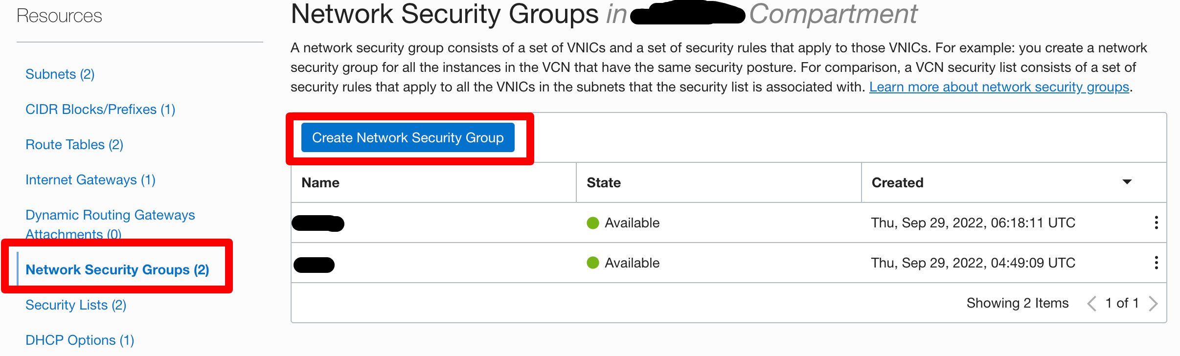This screenshot has width=1180, height=356.
Task: Open second redacted security group name
Action: (x=314, y=265)
